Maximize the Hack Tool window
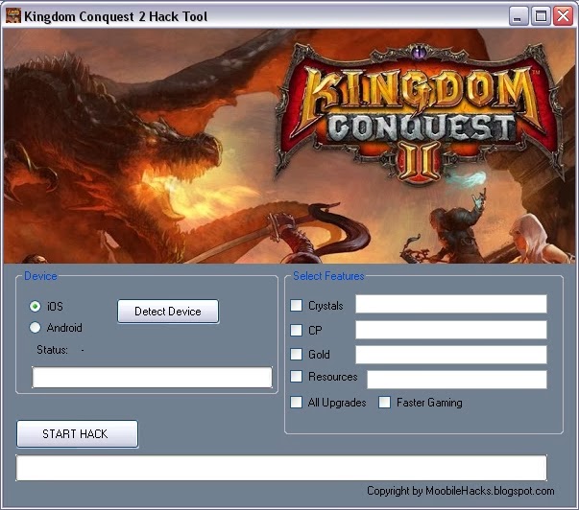The height and width of the screenshot is (510, 579). [541, 16]
